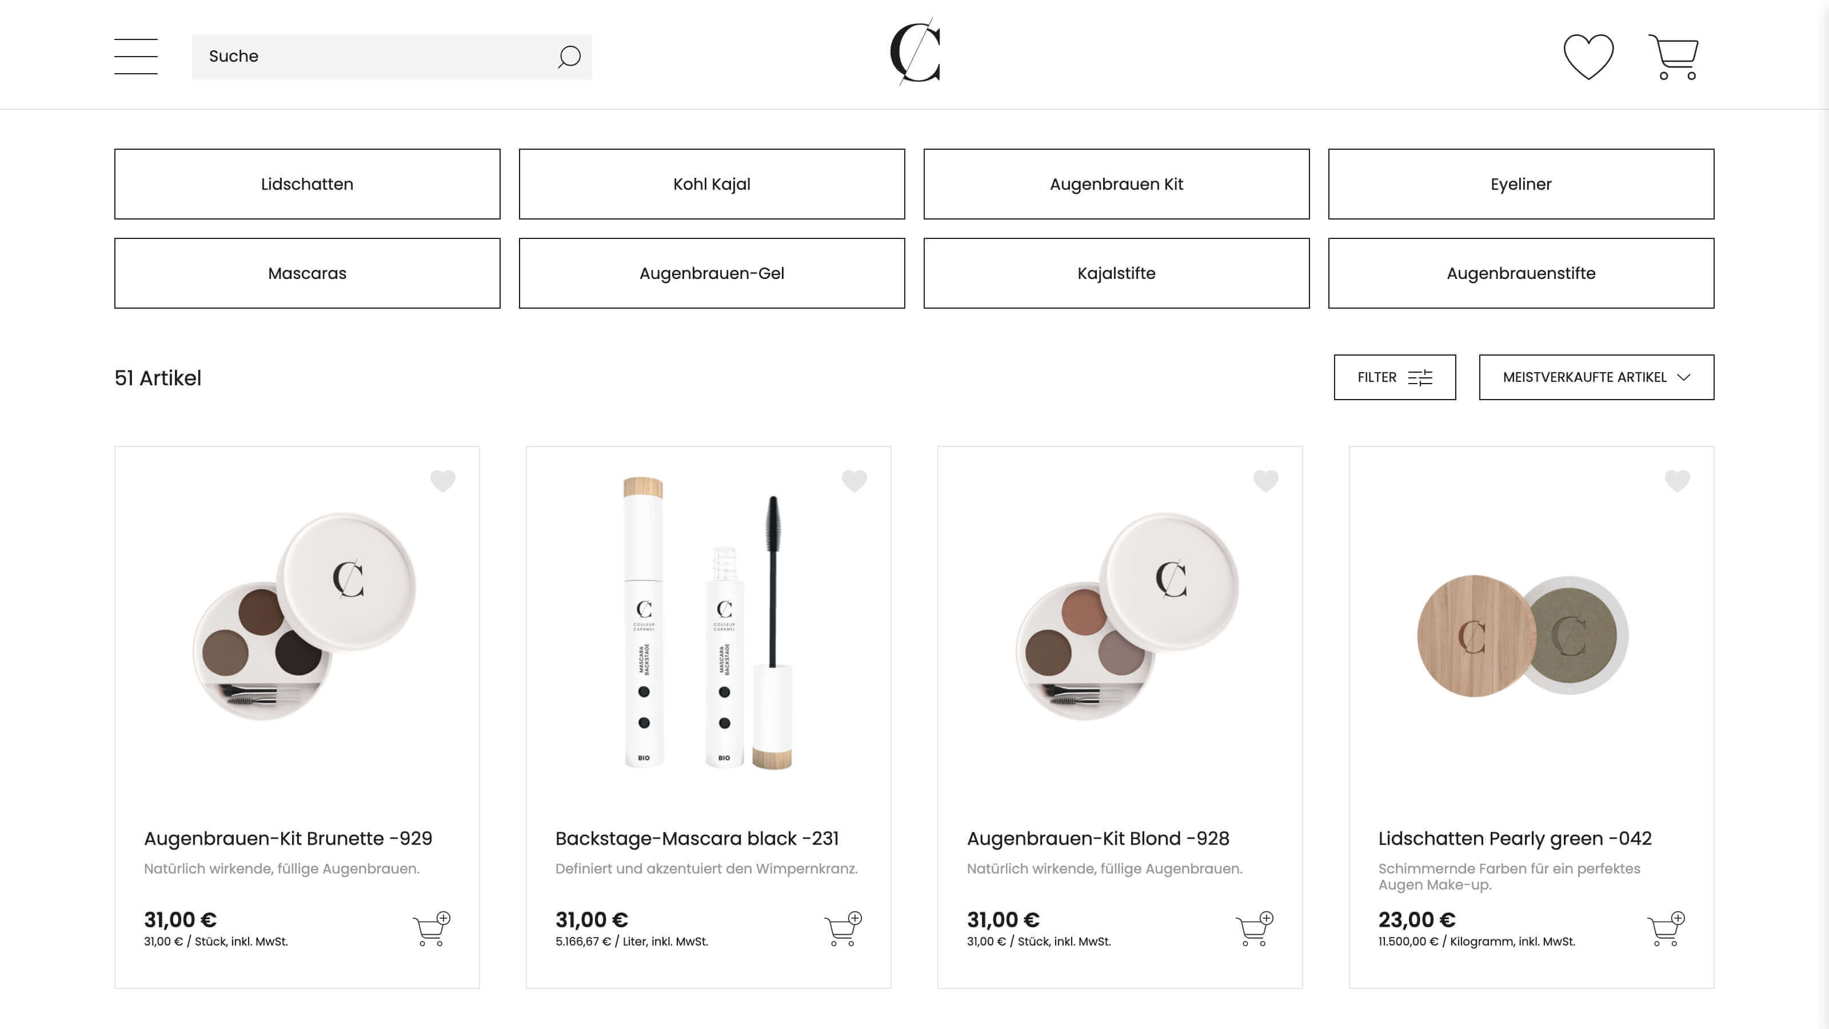1829x1029 pixels.
Task: Open the Filter options panel
Action: tap(1395, 377)
